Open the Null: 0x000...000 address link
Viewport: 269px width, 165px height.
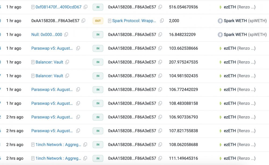pyautogui.click(x=47, y=35)
